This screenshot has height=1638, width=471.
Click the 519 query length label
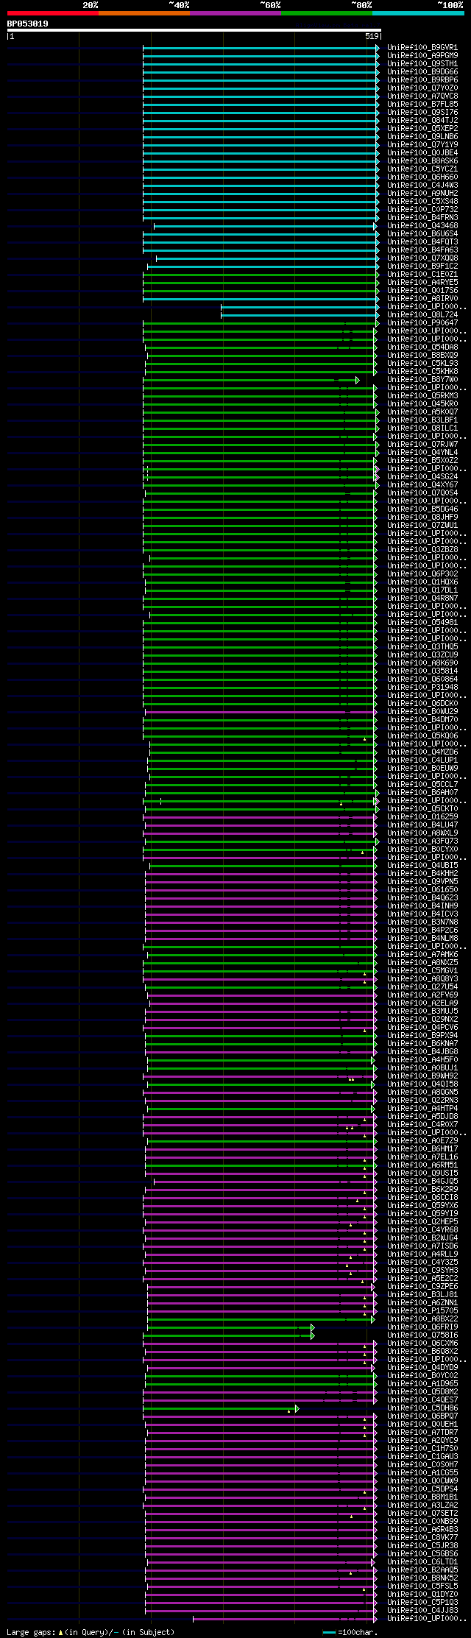pos(372,36)
